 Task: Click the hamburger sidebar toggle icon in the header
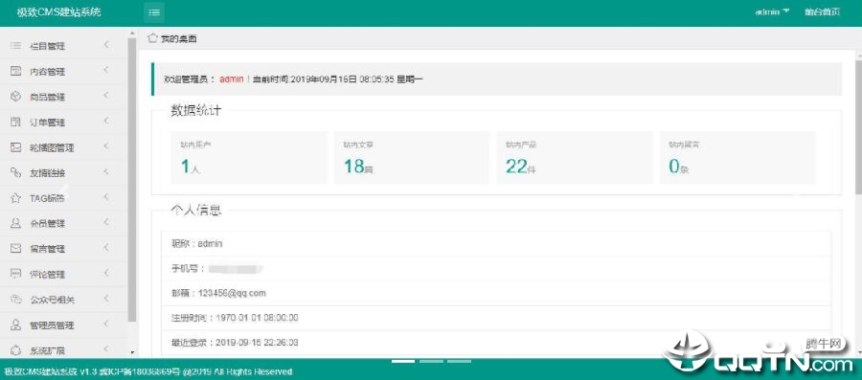[x=154, y=12]
